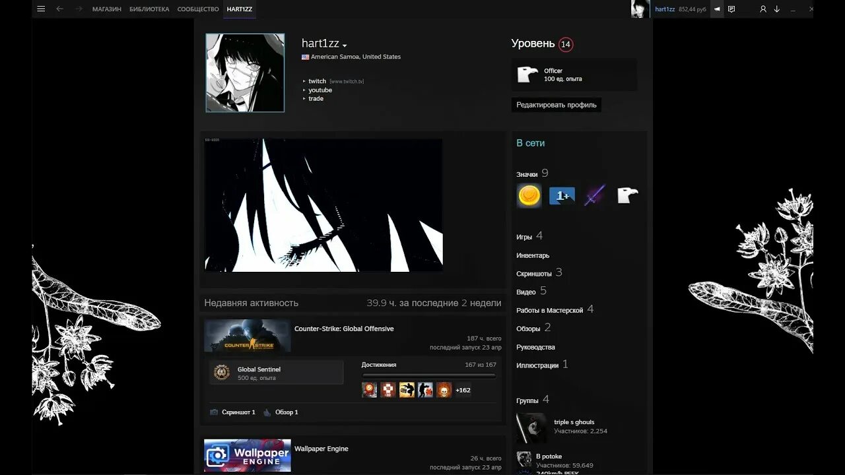
Task: Click Редактировать профиль button
Action: (557, 105)
